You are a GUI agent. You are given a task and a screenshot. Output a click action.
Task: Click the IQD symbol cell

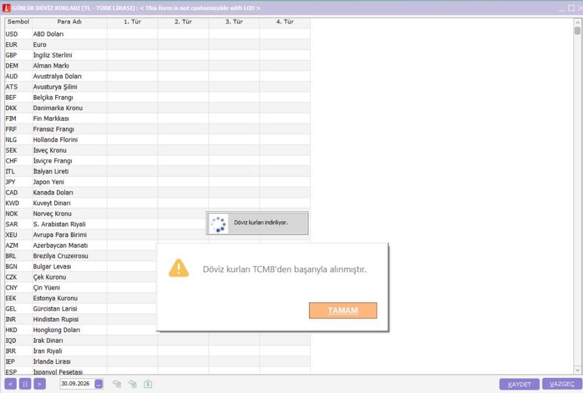[x=18, y=341]
